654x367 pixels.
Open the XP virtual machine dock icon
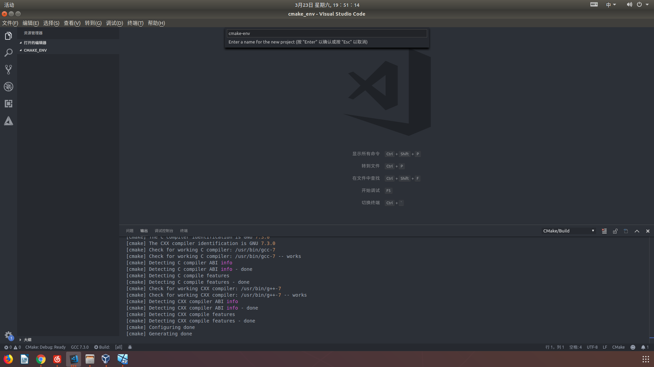(123, 359)
